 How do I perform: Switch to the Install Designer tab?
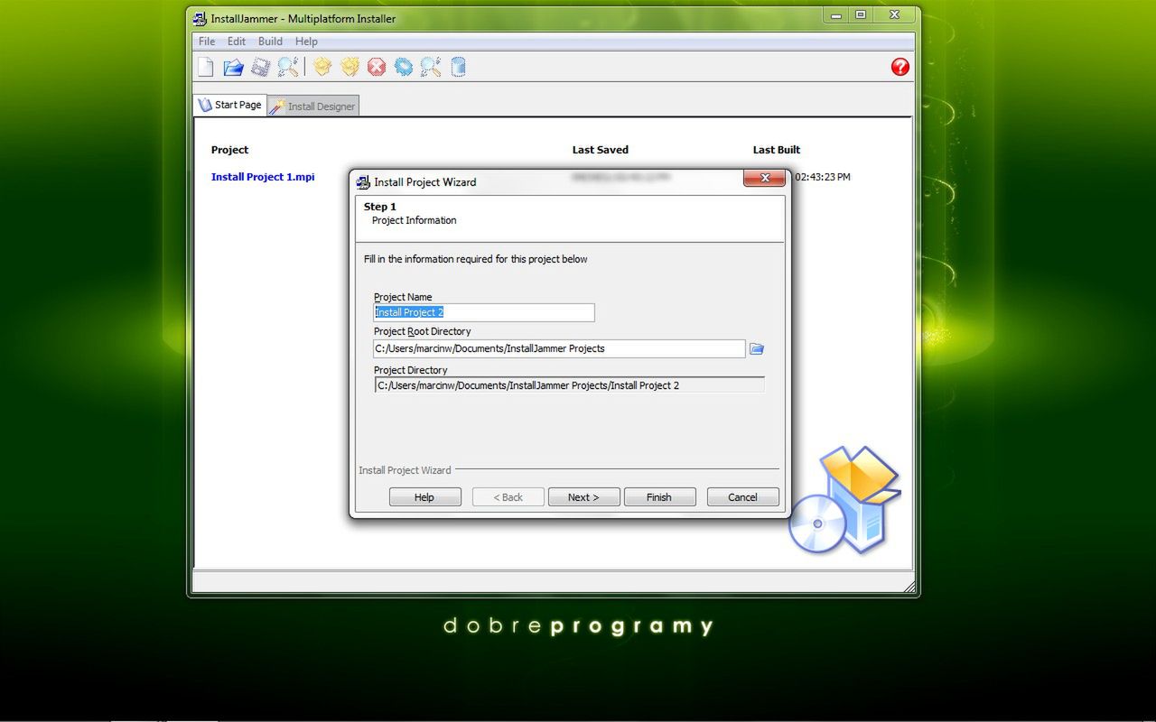click(313, 106)
